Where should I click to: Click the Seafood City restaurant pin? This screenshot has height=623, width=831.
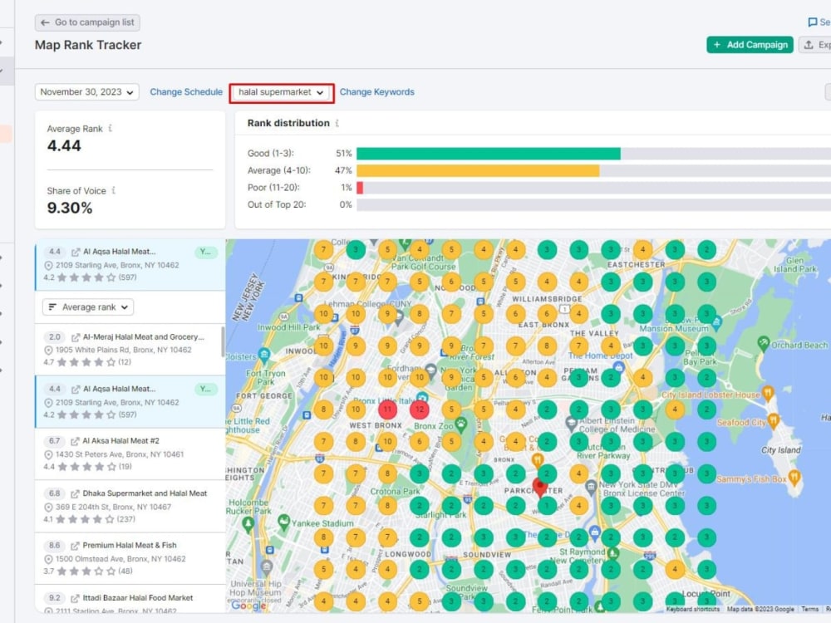(773, 421)
